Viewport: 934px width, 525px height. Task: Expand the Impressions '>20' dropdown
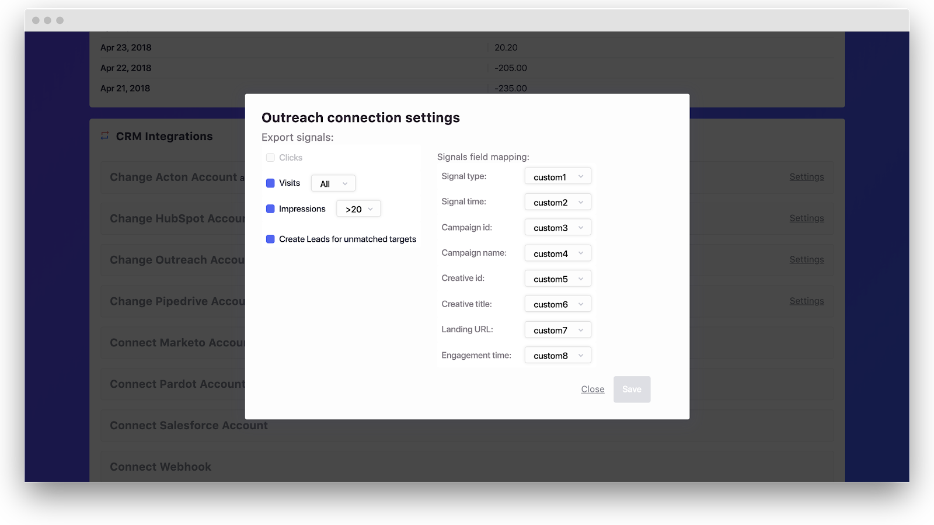pyautogui.click(x=358, y=209)
